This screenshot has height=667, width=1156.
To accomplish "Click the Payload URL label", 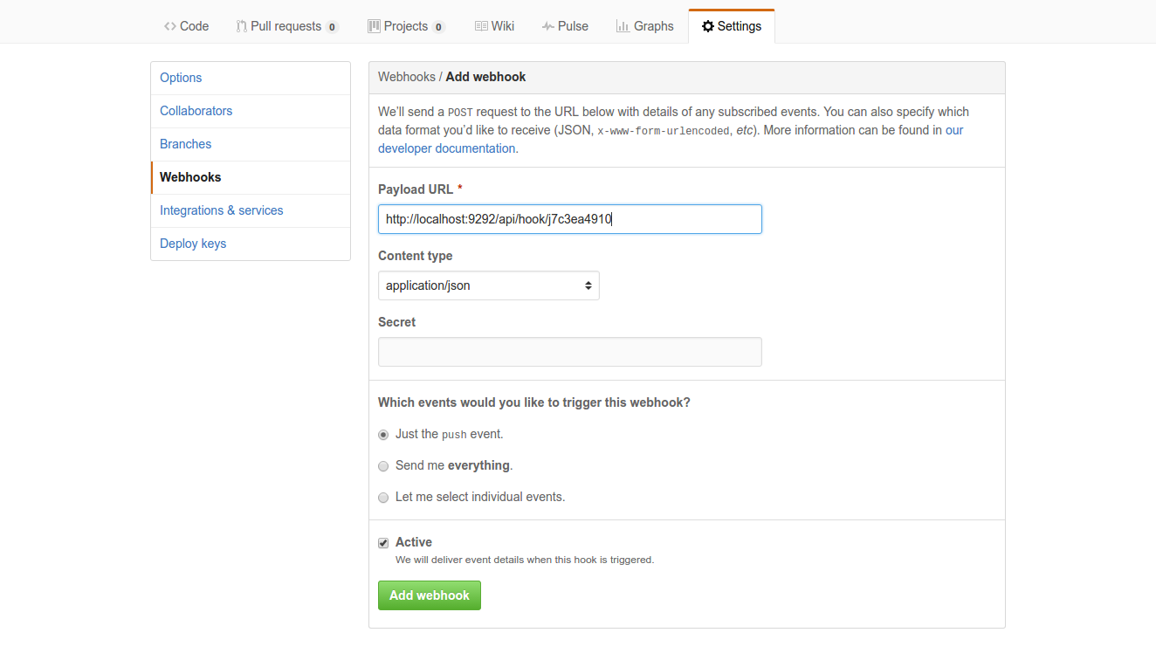I will click(x=416, y=189).
